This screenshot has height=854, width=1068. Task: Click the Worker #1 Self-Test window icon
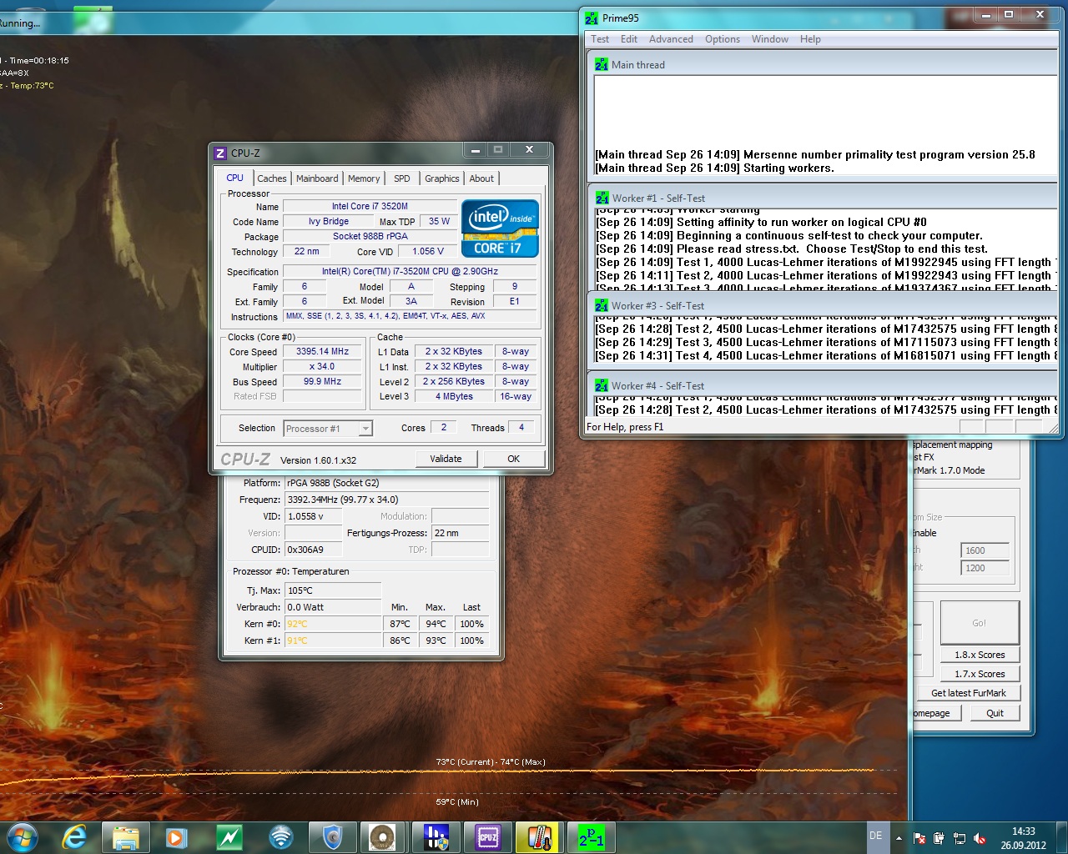(602, 198)
